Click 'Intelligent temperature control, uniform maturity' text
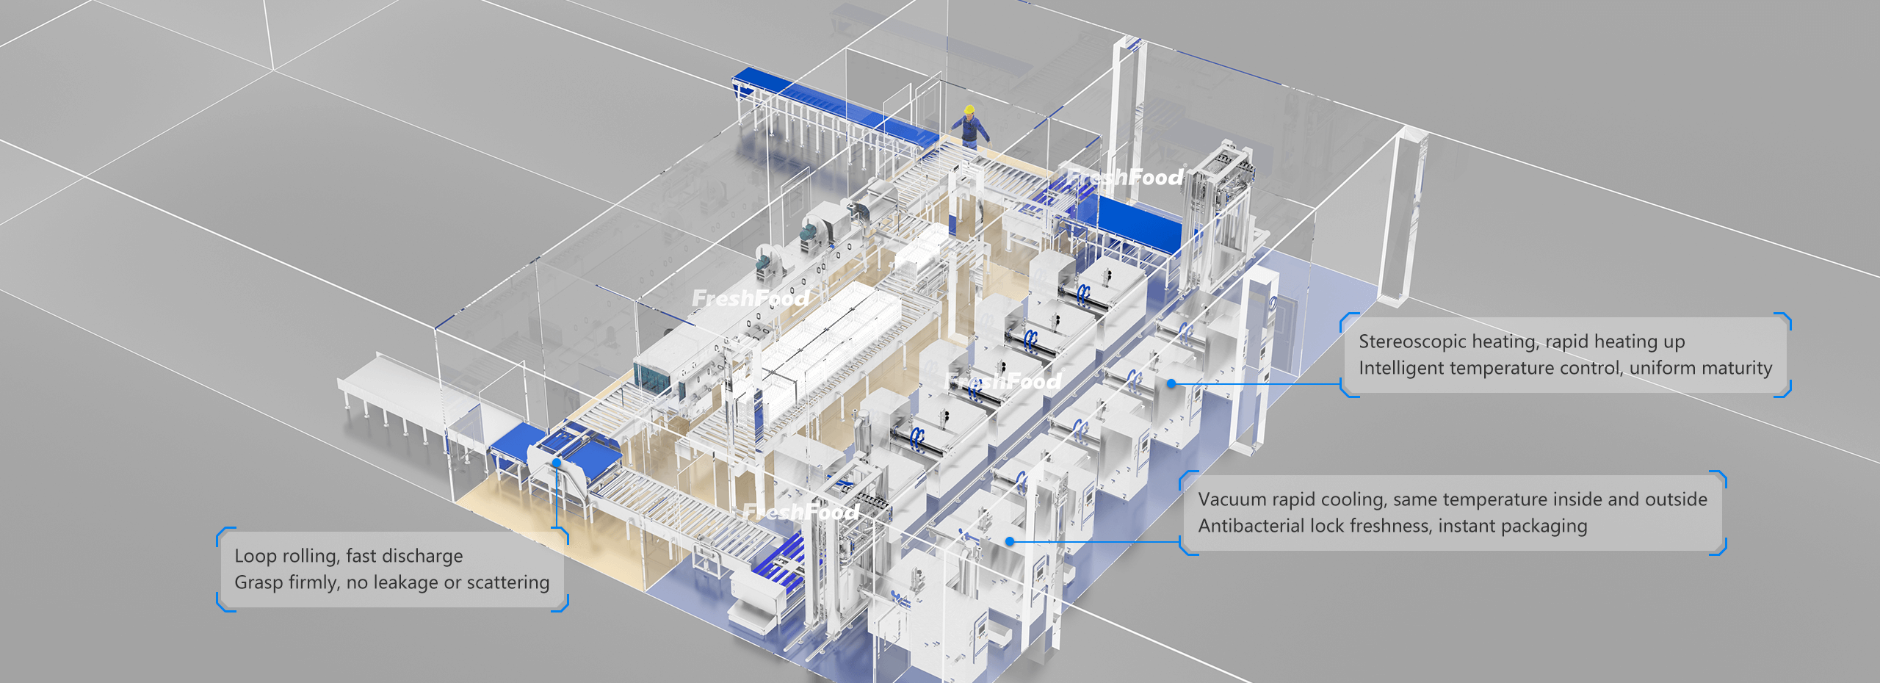This screenshot has width=1880, height=683. click(1565, 368)
